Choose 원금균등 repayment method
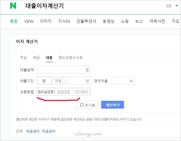Image resolution: width=181 pixels, height=141 pixels. tap(64, 92)
